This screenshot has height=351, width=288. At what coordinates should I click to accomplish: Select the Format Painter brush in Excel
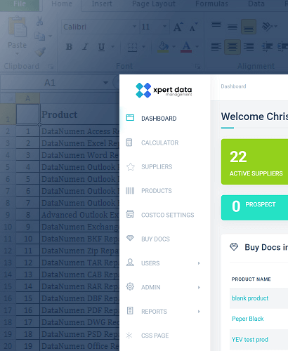point(40,52)
